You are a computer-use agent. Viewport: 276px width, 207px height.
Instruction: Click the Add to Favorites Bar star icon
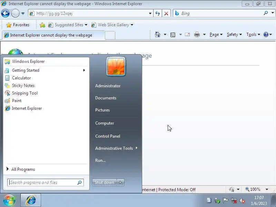click(42, 25)
